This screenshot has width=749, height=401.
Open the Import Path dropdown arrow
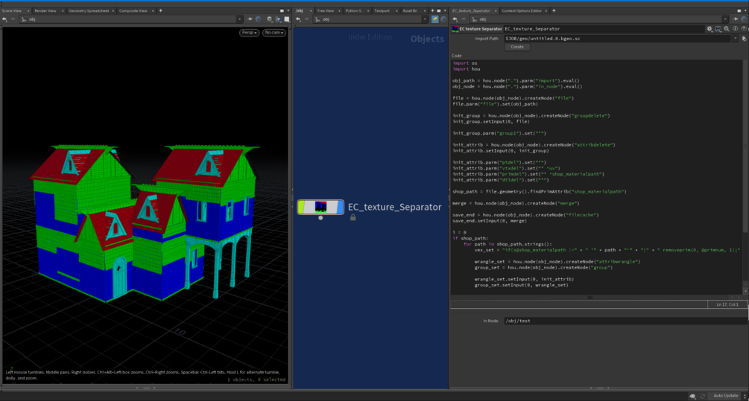[x=735, y=39]
